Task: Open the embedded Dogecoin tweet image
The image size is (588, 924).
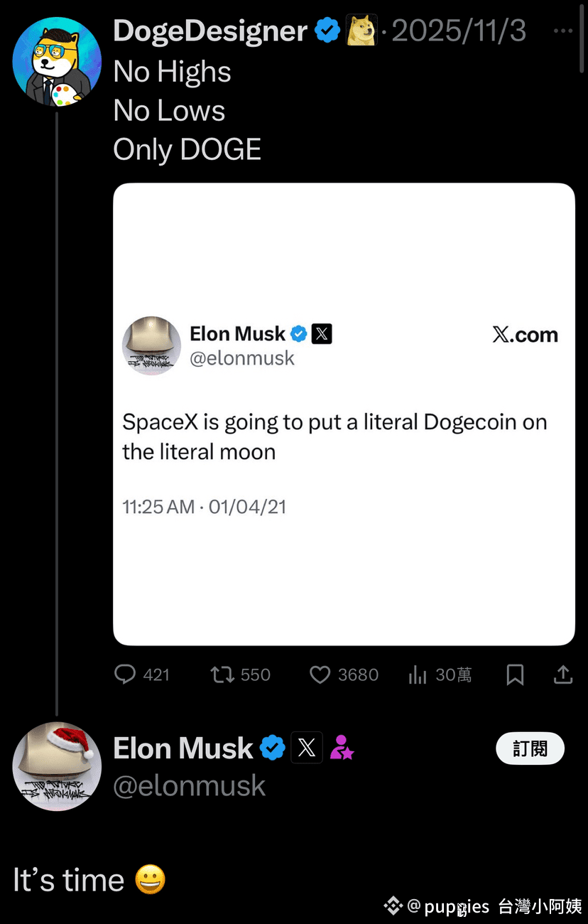Action: point(344,414)
